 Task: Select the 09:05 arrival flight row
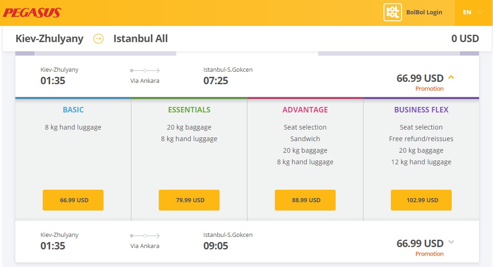247,242
